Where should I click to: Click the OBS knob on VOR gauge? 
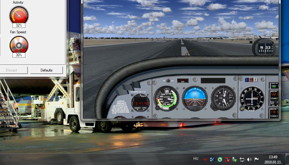tap(242, 109)
